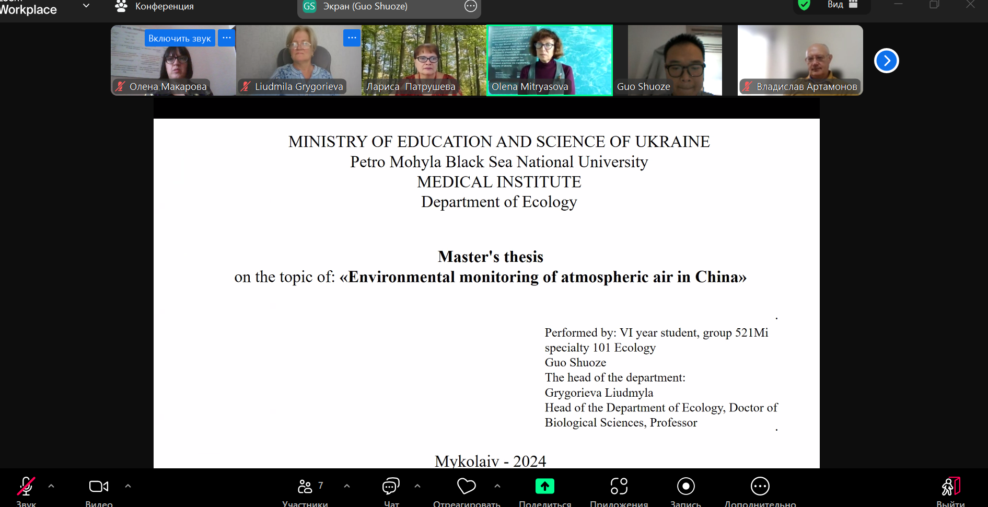Open Дополнительно more options icon
The height and width of the screenshot is (507, 988).
click(760, 486)
